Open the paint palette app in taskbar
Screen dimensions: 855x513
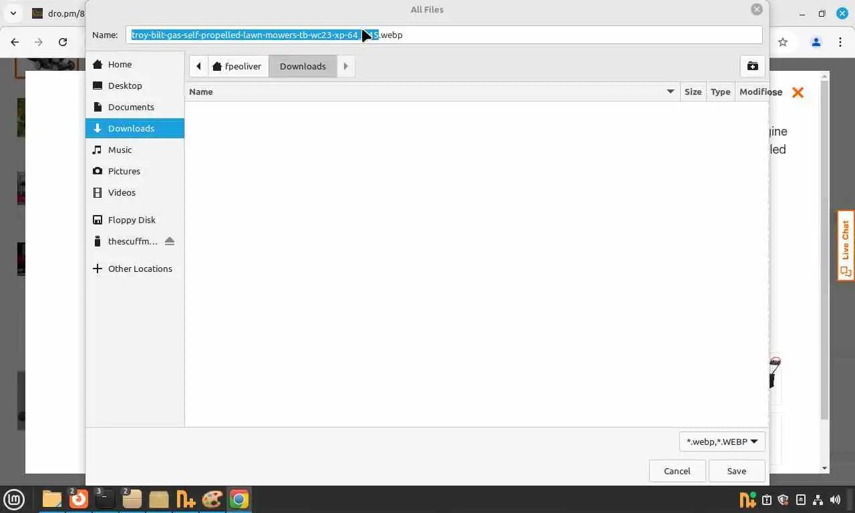click(212, 499)
